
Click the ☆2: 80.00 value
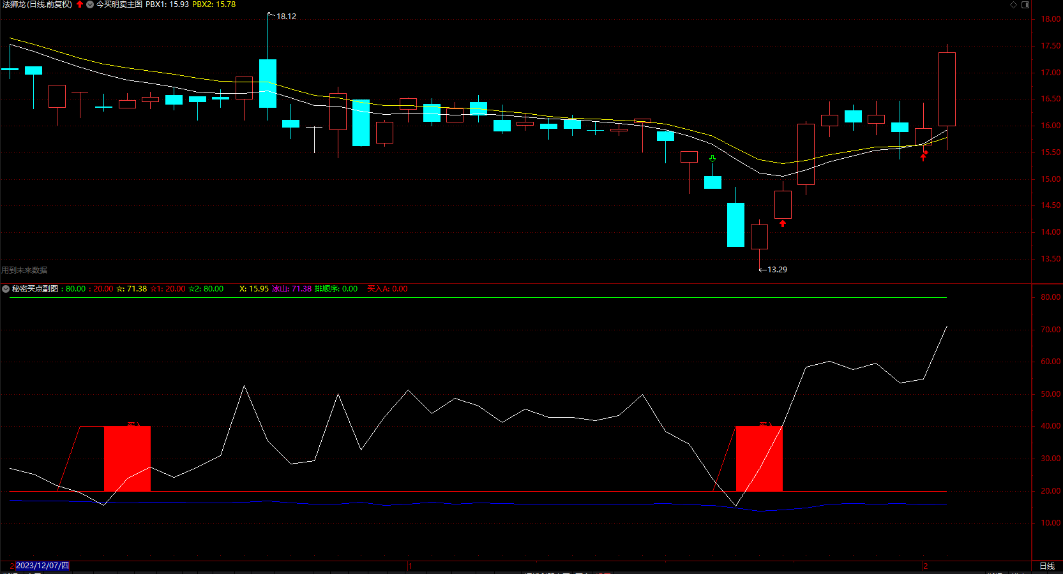pos(206,289)
